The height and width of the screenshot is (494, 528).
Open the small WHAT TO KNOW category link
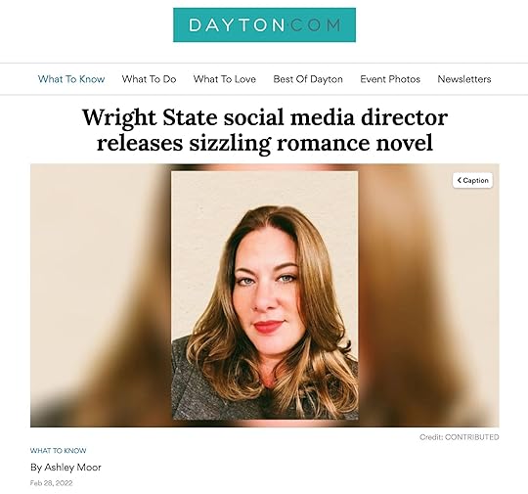pyautogui.click(x=59, y=451)
